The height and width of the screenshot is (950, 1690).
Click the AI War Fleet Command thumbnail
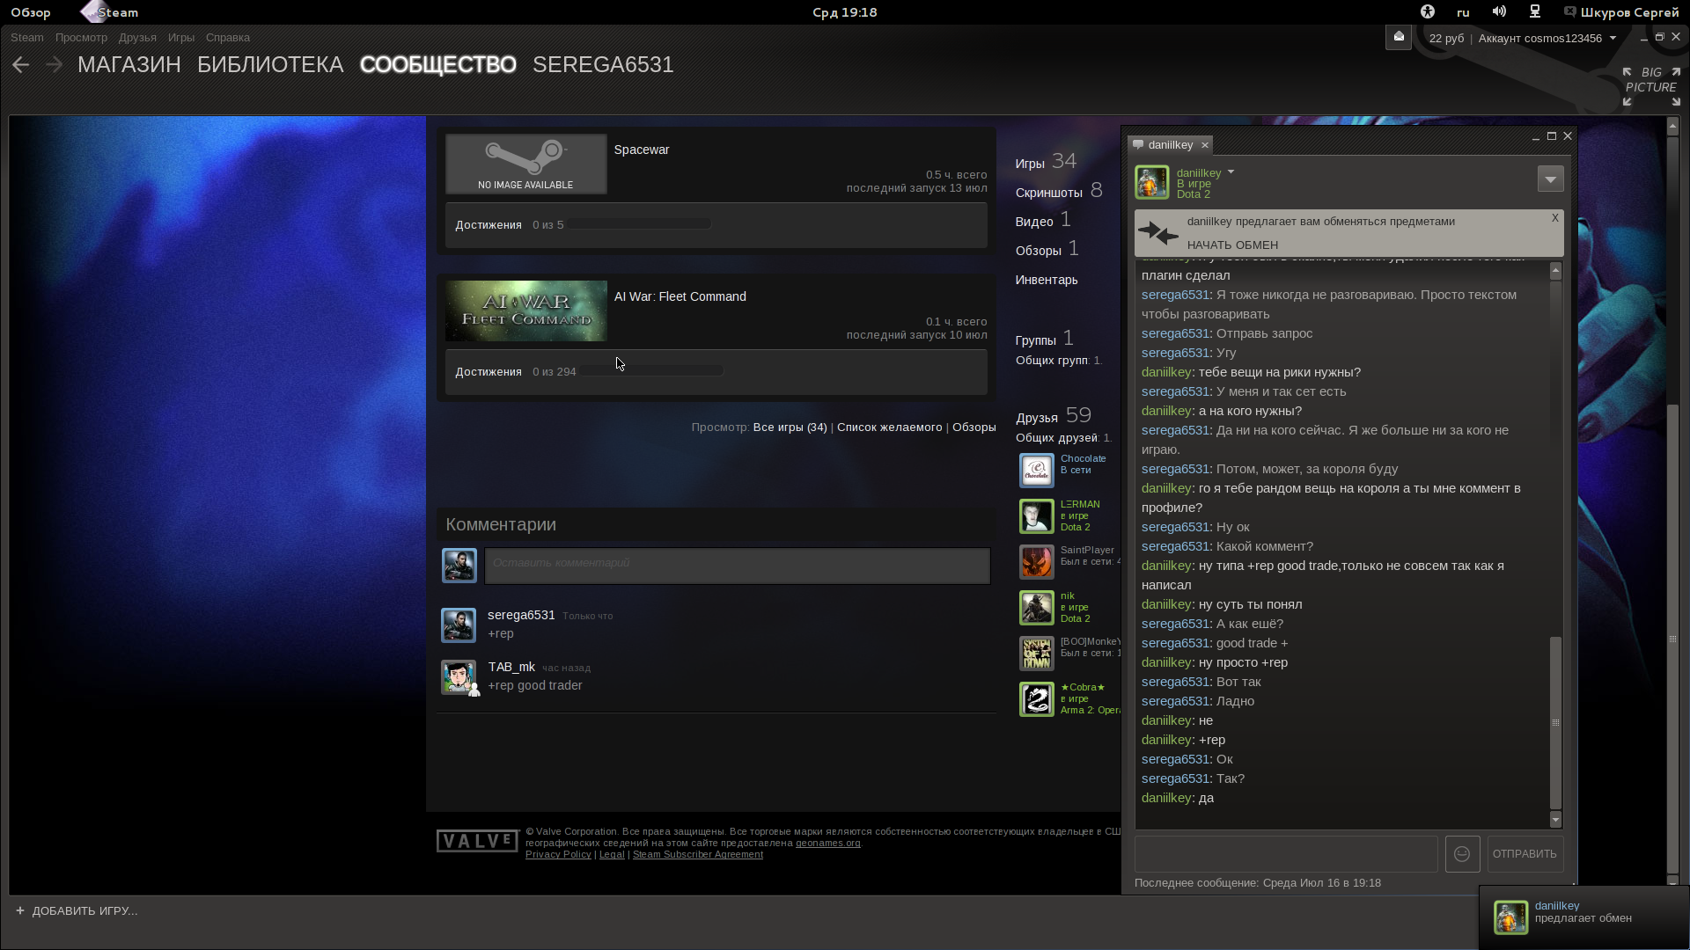[525, 311]
